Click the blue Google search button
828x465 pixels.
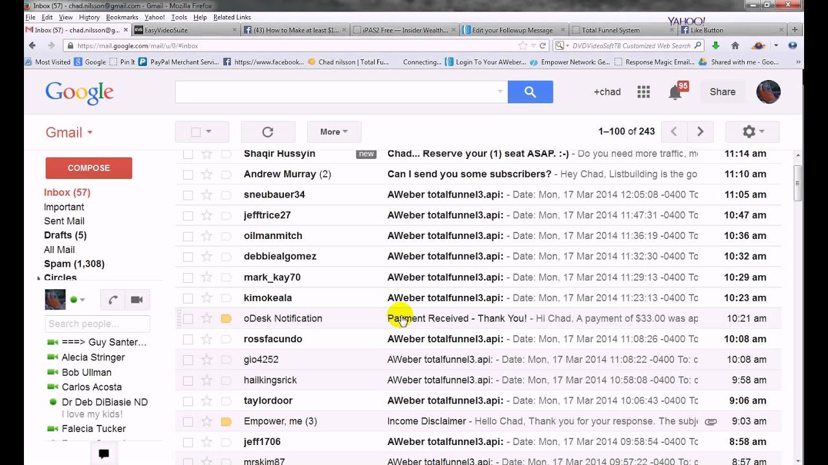click(x=530, y=92)
